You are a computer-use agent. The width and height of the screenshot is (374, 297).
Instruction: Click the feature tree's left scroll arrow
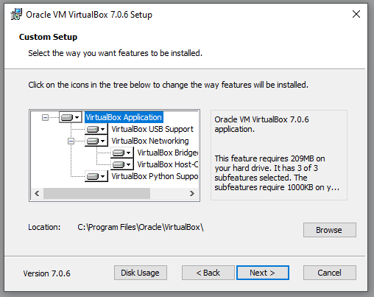[x=37, y=194]
